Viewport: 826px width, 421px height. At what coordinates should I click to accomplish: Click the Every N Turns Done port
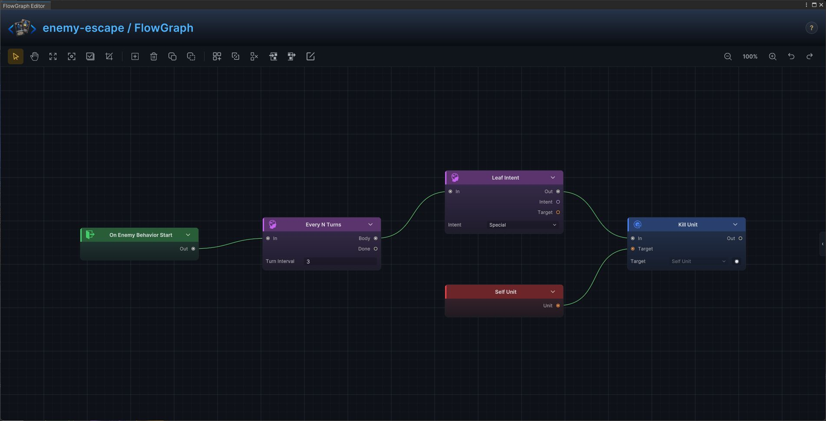click(x=376, y=249)
